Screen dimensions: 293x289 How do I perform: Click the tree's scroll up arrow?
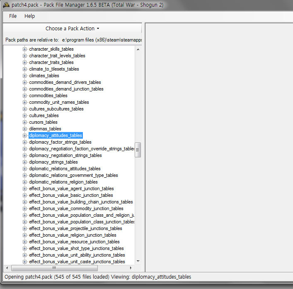pyautogui.click(x=138, y=49)
